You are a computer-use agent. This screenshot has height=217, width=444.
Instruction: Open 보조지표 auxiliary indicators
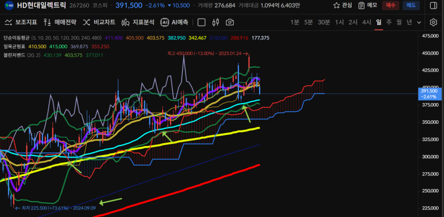[21, 22]
